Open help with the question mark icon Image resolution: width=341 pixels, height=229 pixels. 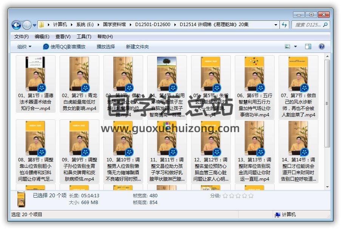(322, 46)
